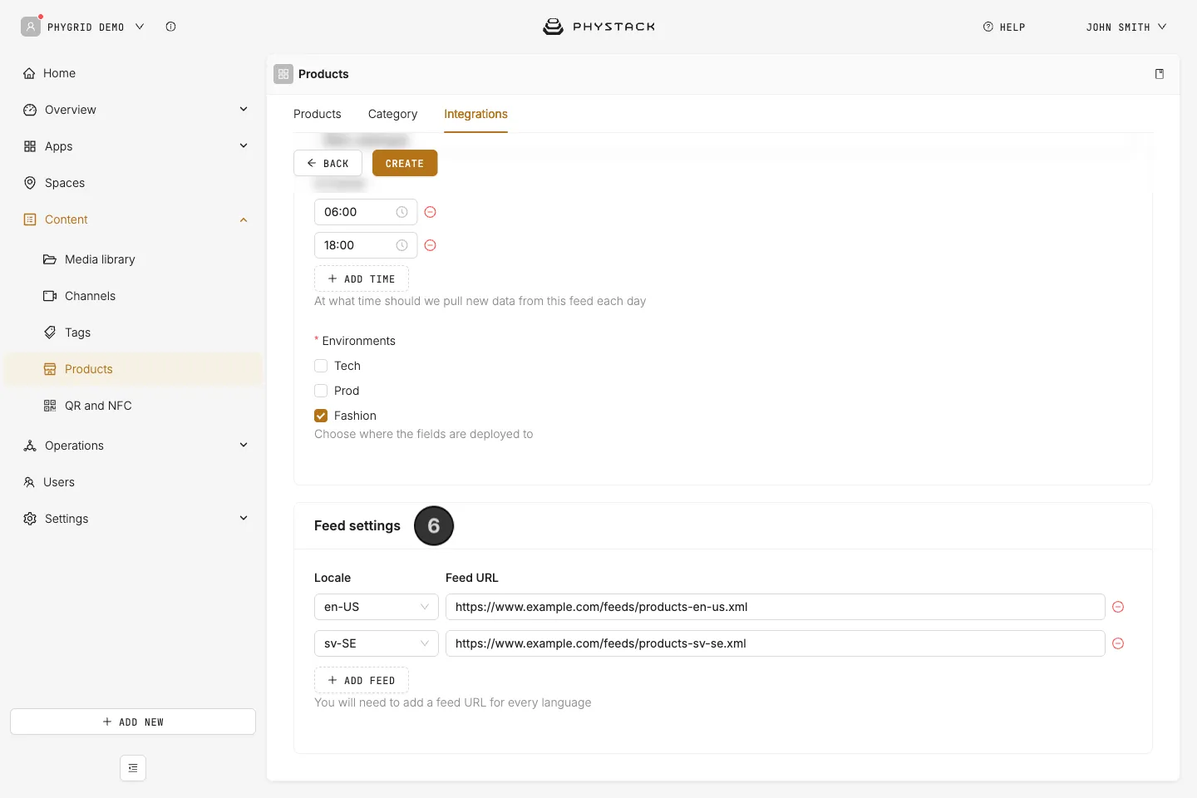Open the John Smith user menu

pos(1126,27)
